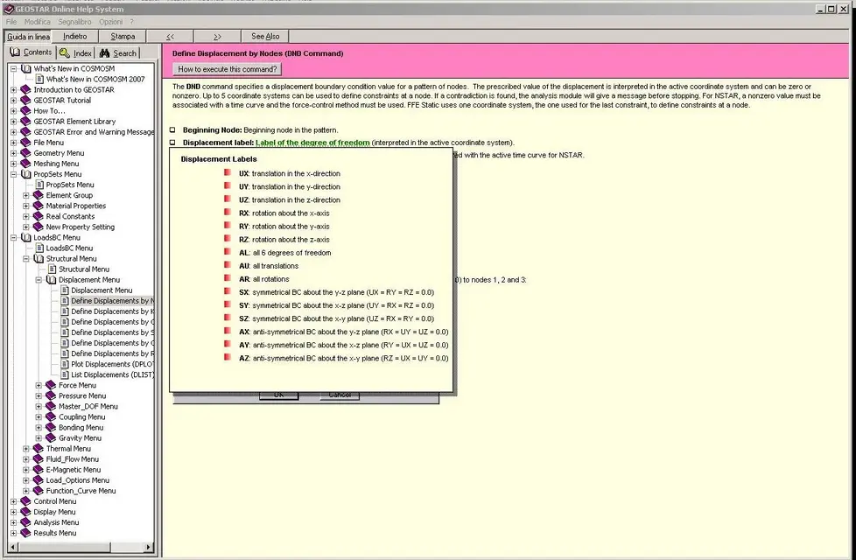Collapse the LoadsBC Menu tree node
856x560 pixels.
[x=14, y=237]
